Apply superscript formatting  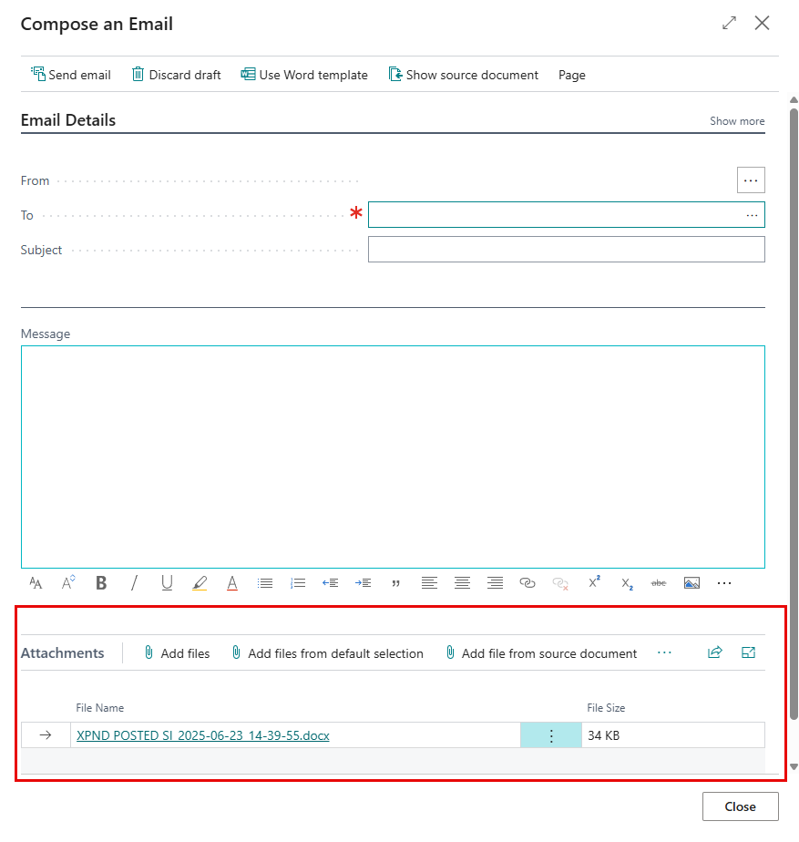(x=594, y=583)
